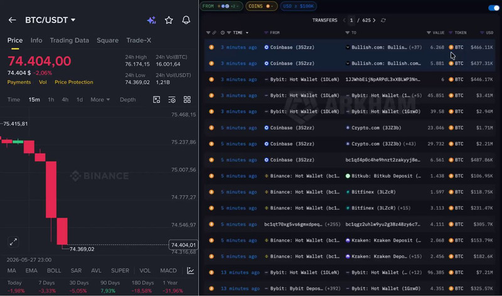Open price alerts bell icon

pyautogui.click(x=186, y=20)
